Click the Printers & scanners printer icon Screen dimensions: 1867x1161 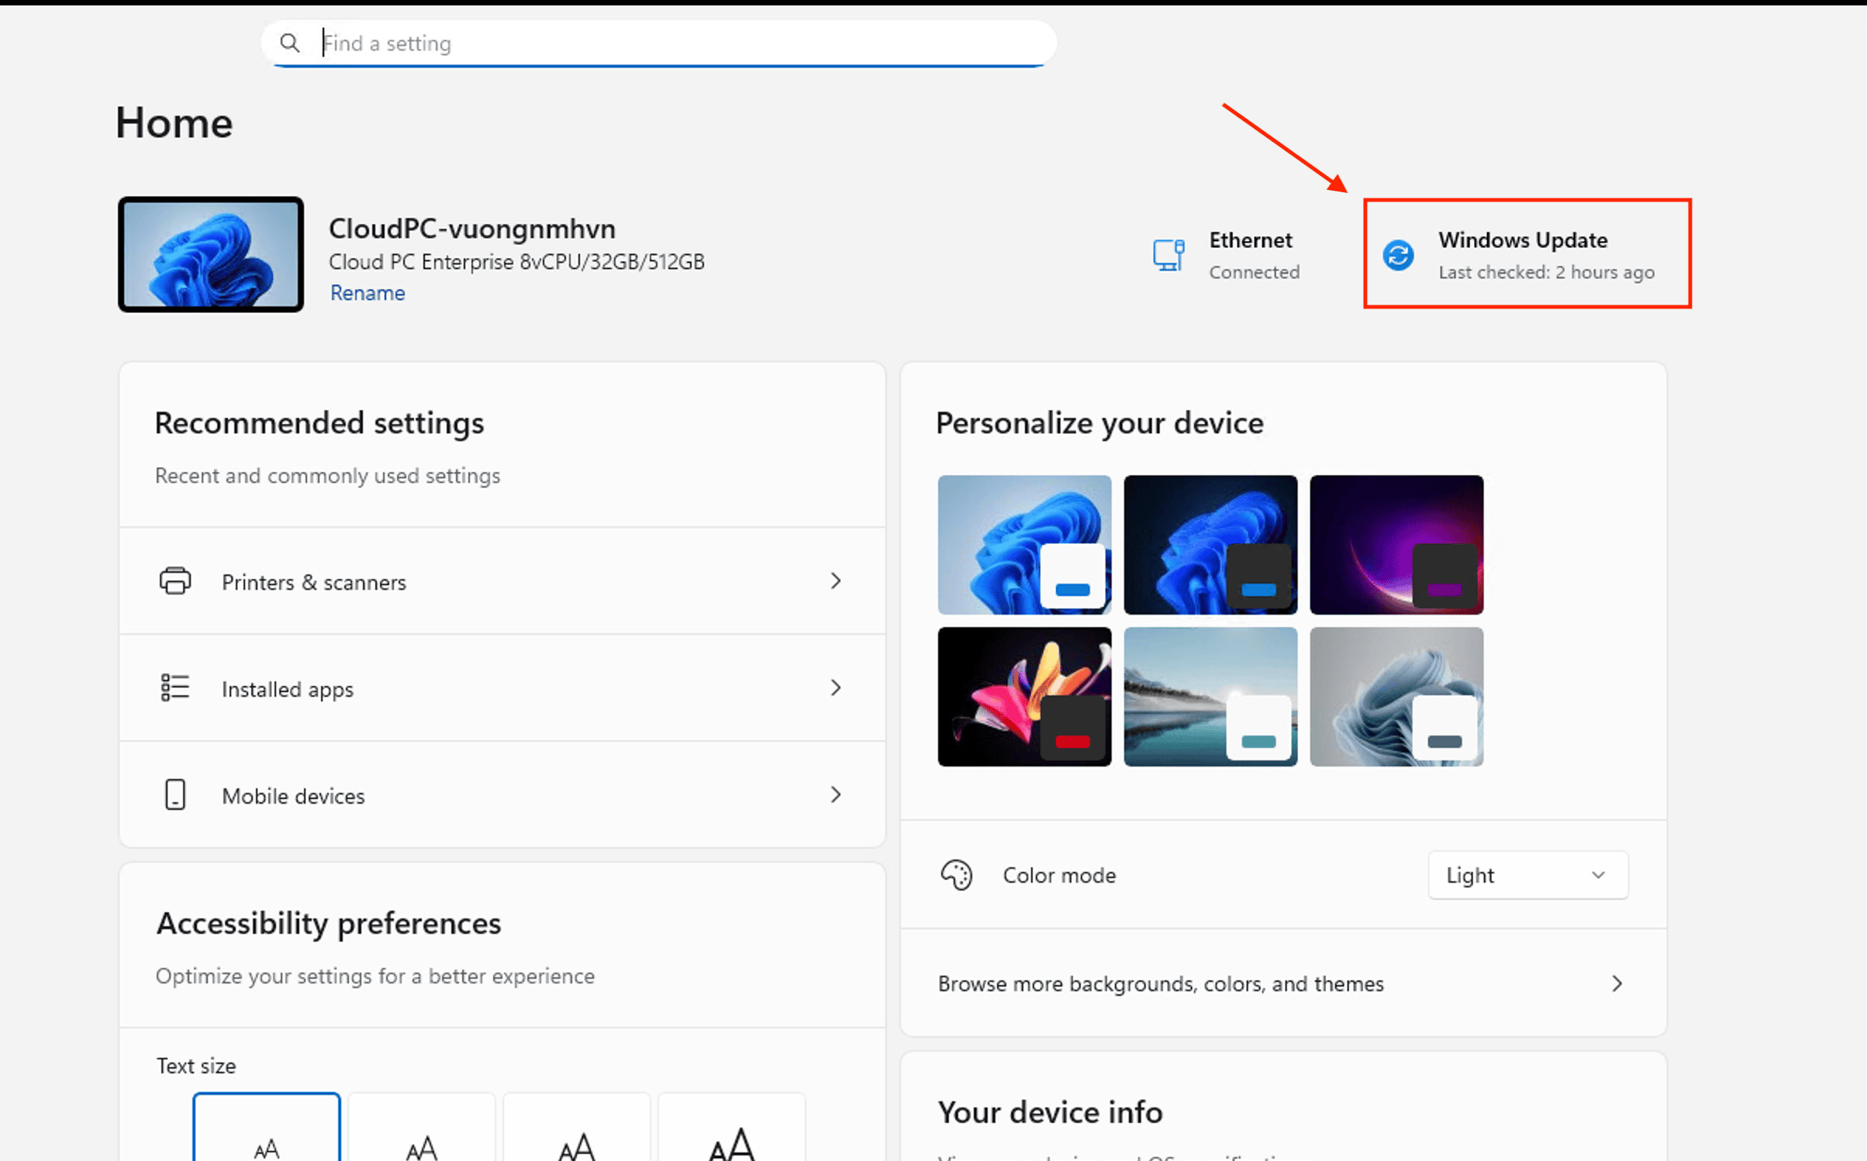(x=175, y=581)
